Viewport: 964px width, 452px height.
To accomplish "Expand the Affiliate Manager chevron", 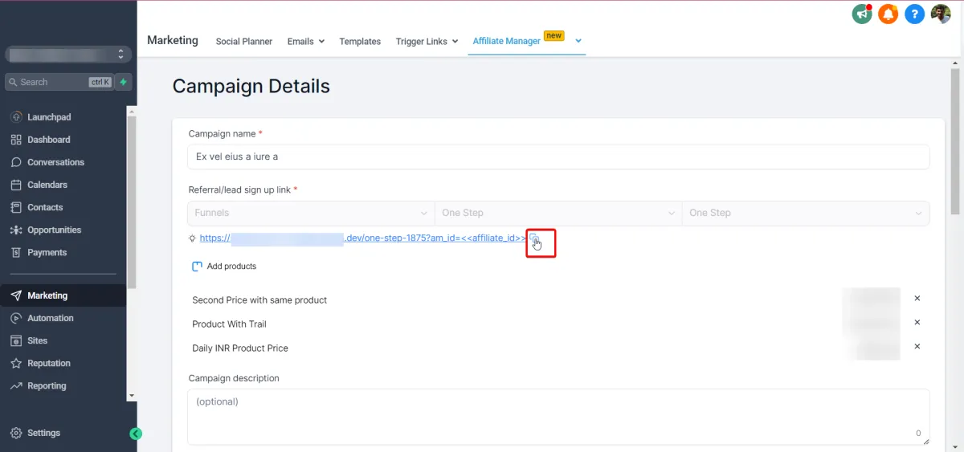I will 578,40.
